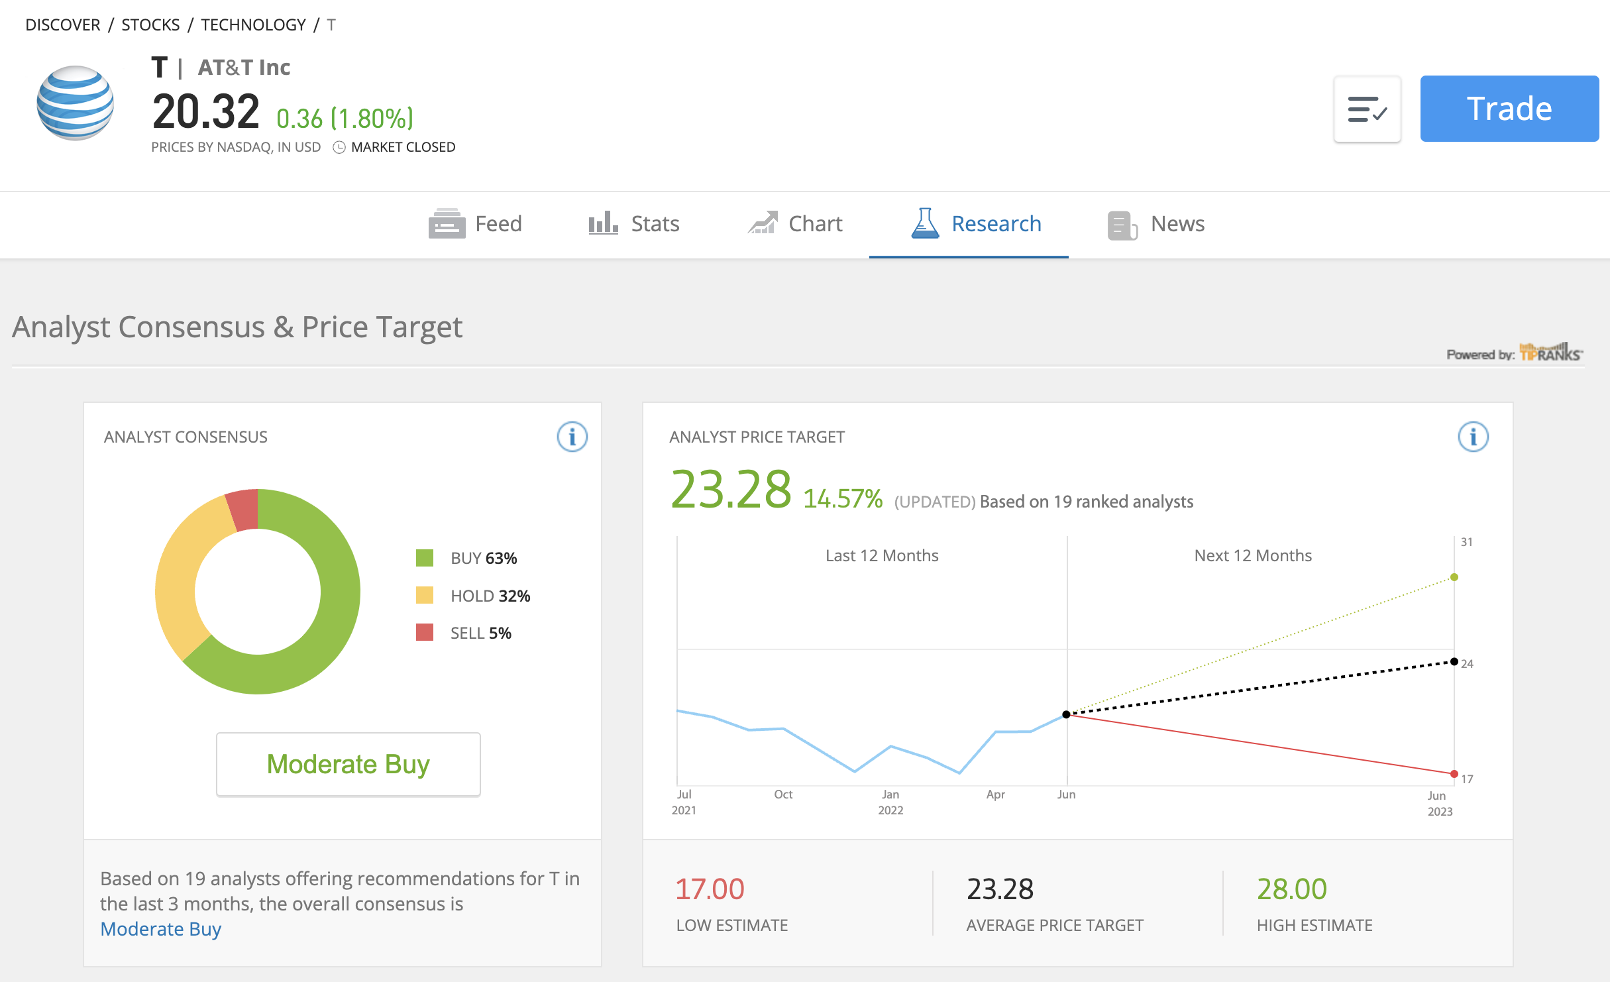Click the Next 12 Months chart label
Screen dimensions: 1610x982
[x=1253, y=555]
